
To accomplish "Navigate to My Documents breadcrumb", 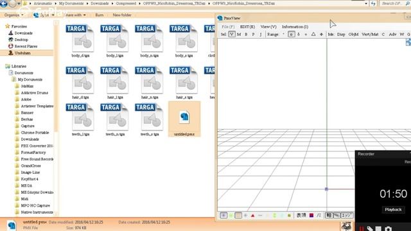I will tap(71, 3).
